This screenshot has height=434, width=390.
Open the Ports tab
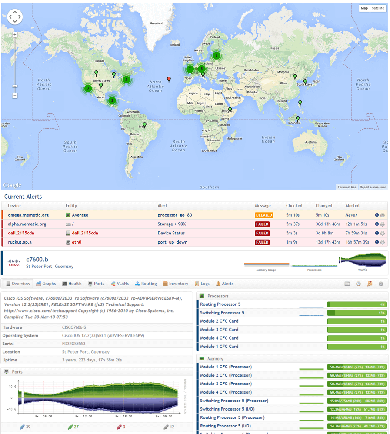coord(96,284)
